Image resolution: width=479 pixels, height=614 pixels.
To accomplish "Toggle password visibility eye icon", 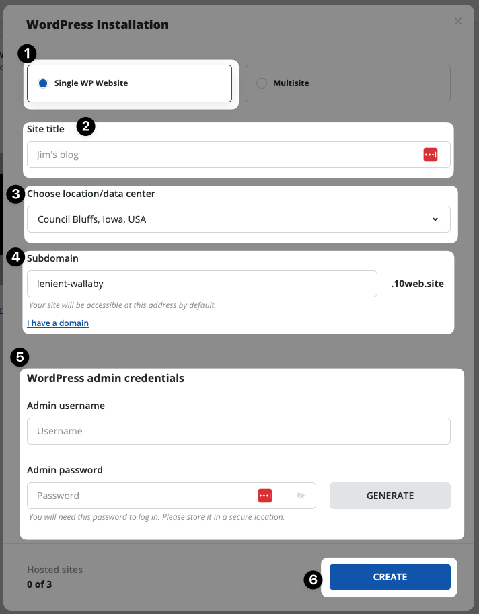I will click(x=301, y=496).
